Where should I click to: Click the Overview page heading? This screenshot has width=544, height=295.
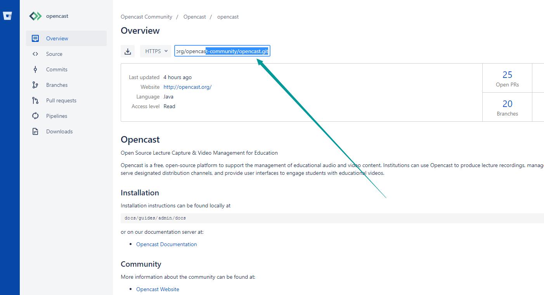click(x=140, y=31)
